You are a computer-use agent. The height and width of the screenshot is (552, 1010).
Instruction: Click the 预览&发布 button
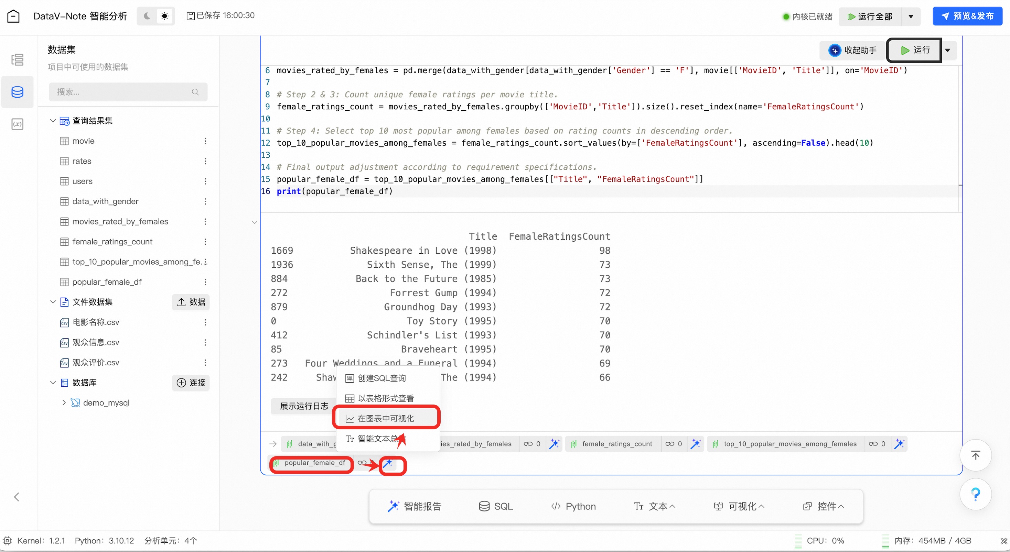click(x=967, y=16)
